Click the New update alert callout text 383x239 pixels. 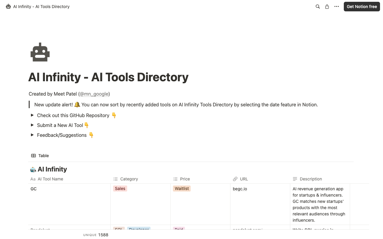pyautogui.click(x=176, y=105)
